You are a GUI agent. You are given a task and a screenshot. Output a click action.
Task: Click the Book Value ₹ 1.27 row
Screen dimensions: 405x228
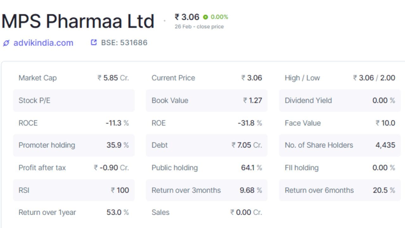point(206,100)
